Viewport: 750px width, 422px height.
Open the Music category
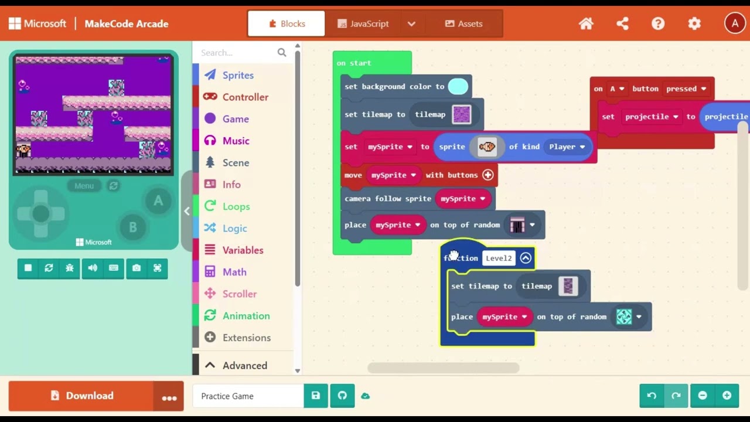pyautogui.click(x=236, y=141)
